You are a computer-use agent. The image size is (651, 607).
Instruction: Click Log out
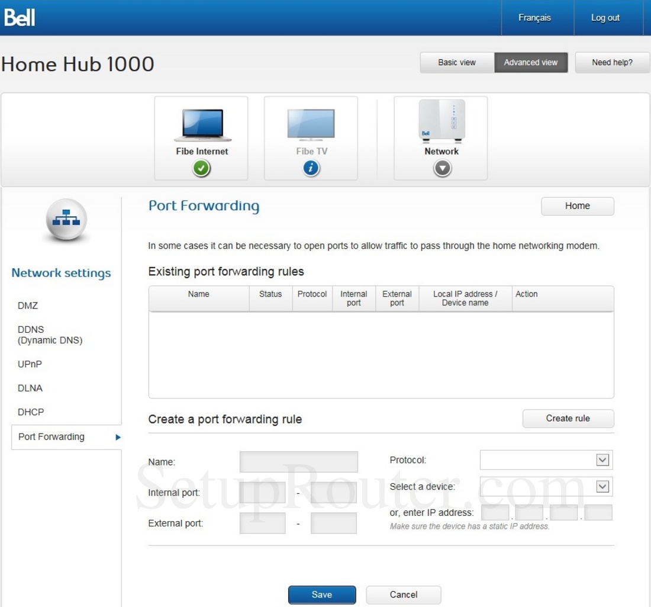(x=604, y=17)
